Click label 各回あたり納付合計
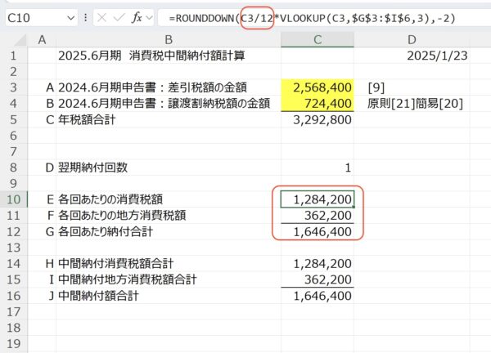The width and height of the screenshot is (491, 353). coord(106,232)
